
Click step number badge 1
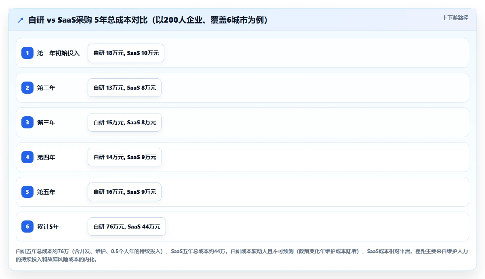click(x=27, y=53)
